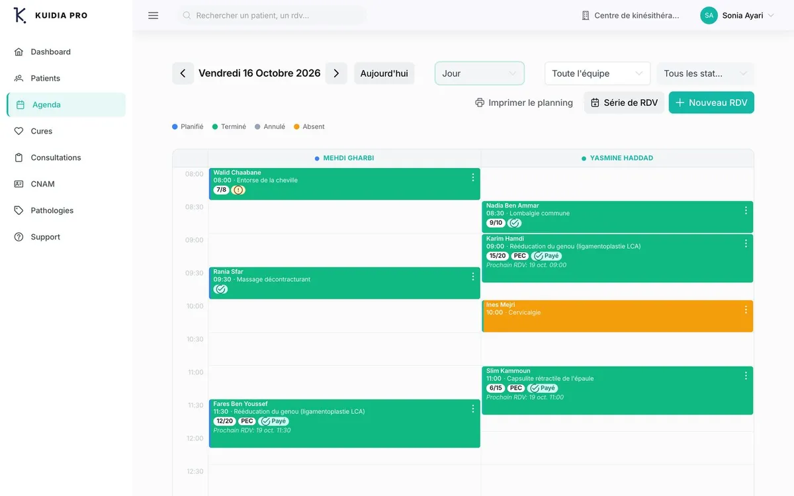Open the Cures section
This screenshot has width=794, height=496.
[66, 131]
